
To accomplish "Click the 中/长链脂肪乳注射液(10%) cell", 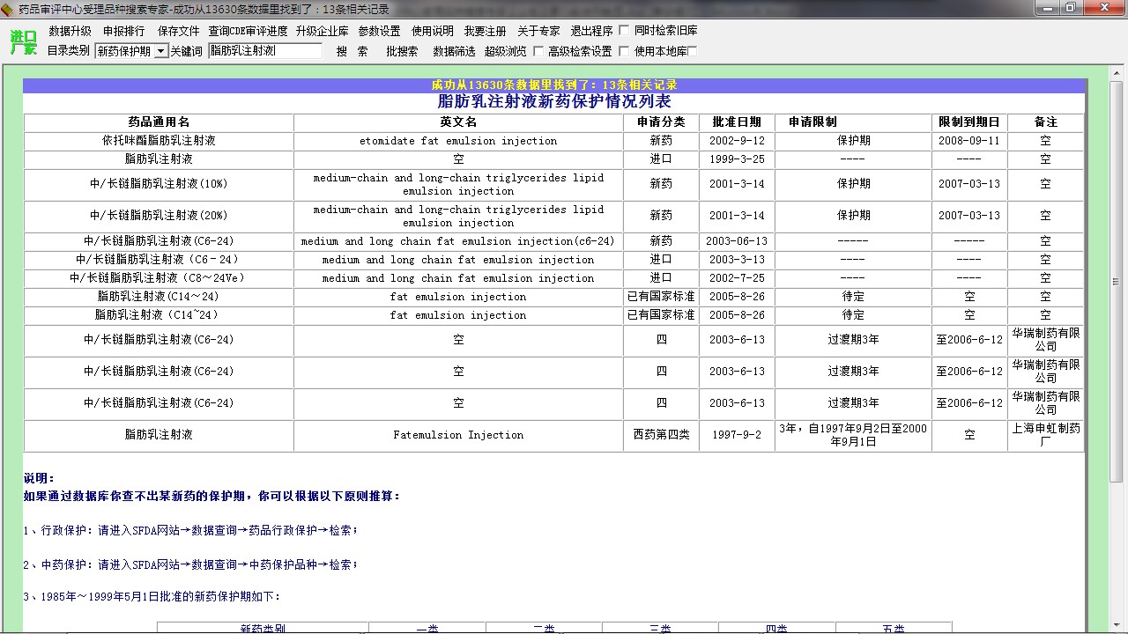I will coord(159,184).
